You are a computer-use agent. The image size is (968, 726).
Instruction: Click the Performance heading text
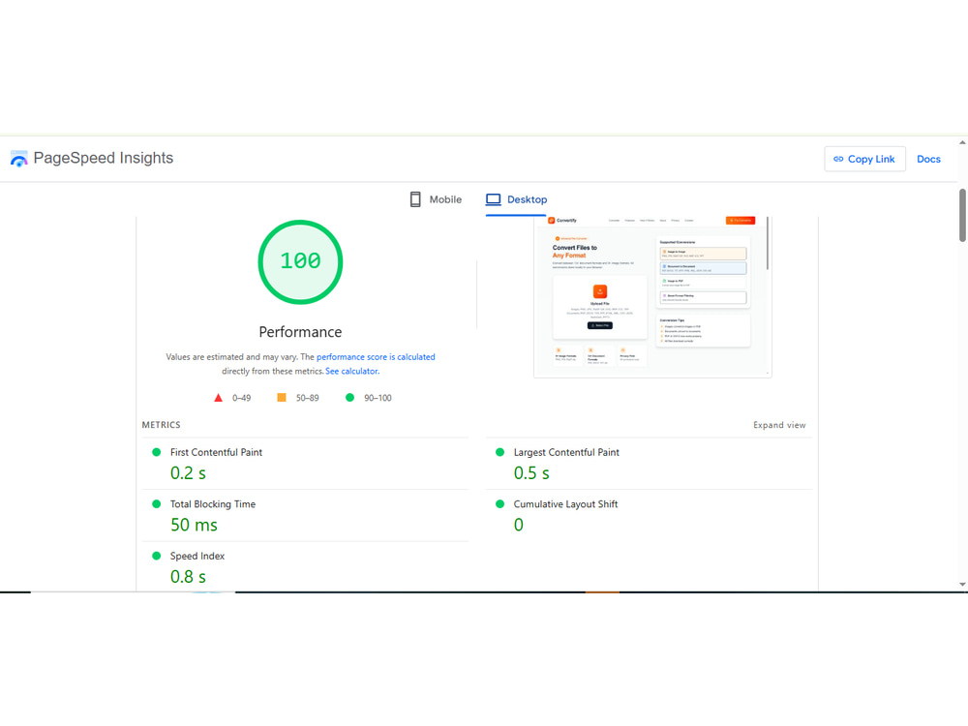click(x=300, y=332)
